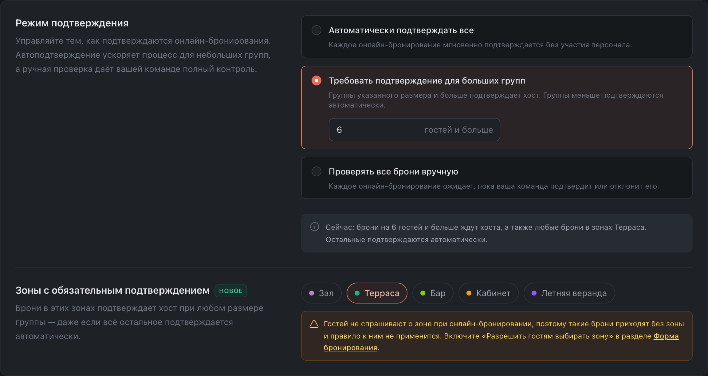Select "Проверять все брони вручную" radio button
Image resolution: width=708 pixels, height=376 pixels.
[x=316, y=171]
